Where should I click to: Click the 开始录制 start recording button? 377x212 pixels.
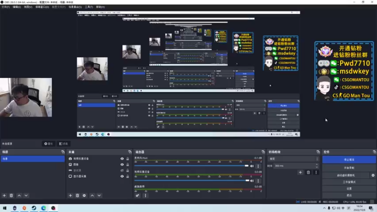click(349, 168)
